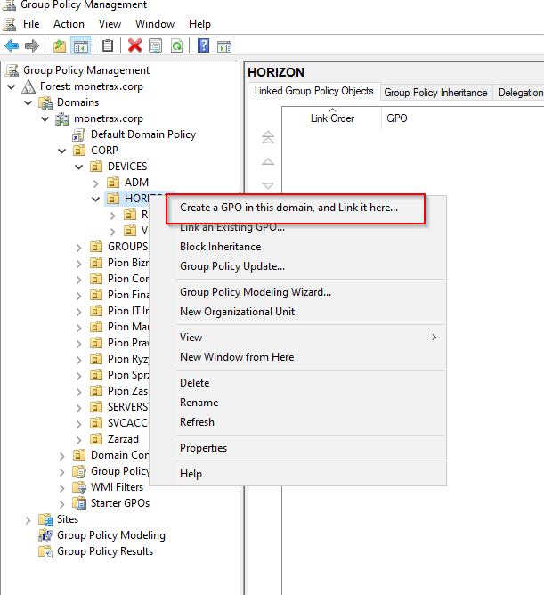Viewport: 544px width, 595px height.
Task: Collapse the Forest: monetrax.corp node
Action: 11,86
